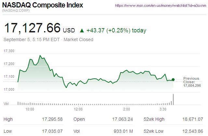Click the NASDAQ Composite Index title
The image size is (208, 136).
click(x=43, y=6)
